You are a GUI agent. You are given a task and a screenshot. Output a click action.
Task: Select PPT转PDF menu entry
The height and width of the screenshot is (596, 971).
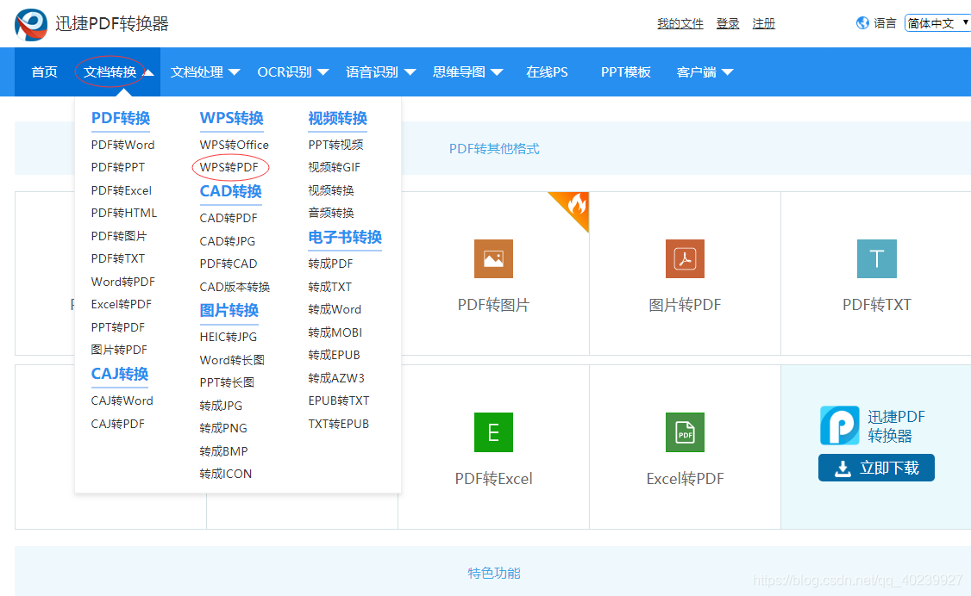(117, 327)
